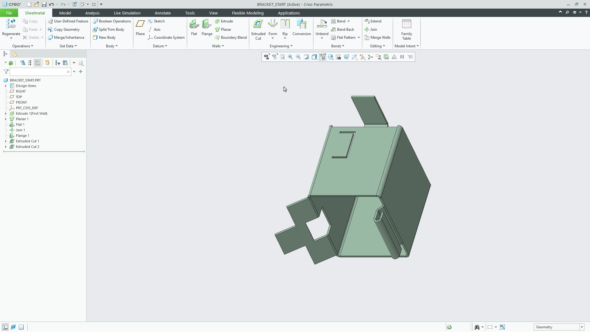Open the Family Table

point(406,30)
